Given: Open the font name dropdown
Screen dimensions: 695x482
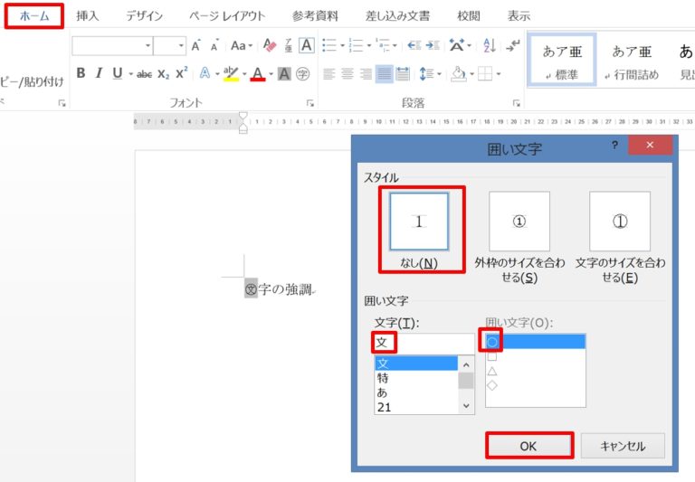Looking at the screenshot, I should (x=148, y=45).
